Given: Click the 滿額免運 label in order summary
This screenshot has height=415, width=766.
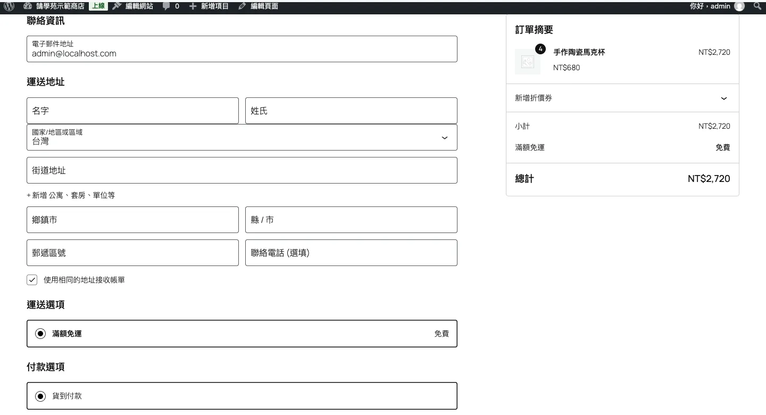Looking at the screenshot, I should tap(530, 147).
